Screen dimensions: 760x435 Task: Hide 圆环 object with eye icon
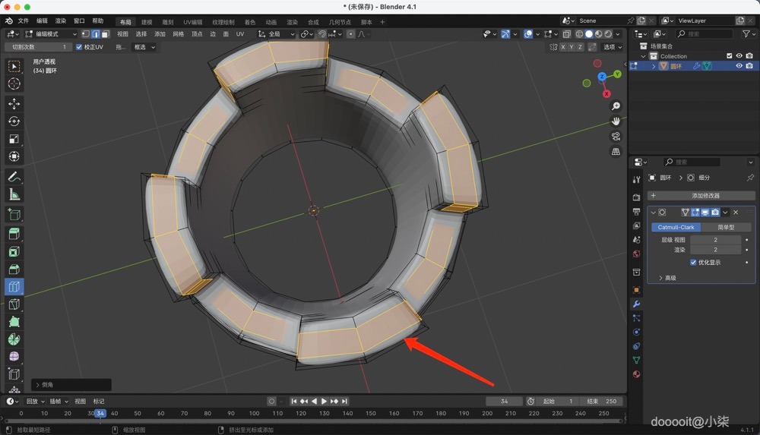[x=739, y=66]
